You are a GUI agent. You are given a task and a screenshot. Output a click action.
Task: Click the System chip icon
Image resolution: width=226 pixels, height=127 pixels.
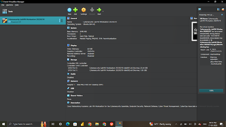pyautogui.click(x=68, y=28)
